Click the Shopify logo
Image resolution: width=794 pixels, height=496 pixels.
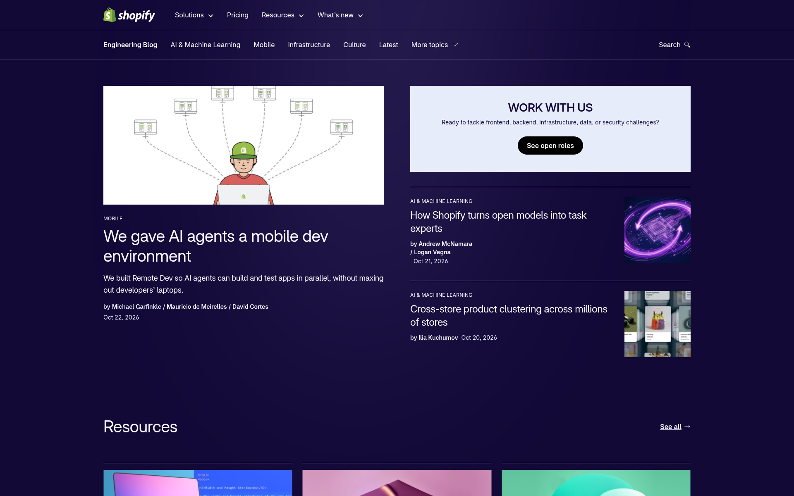click(x=129, y=15)
